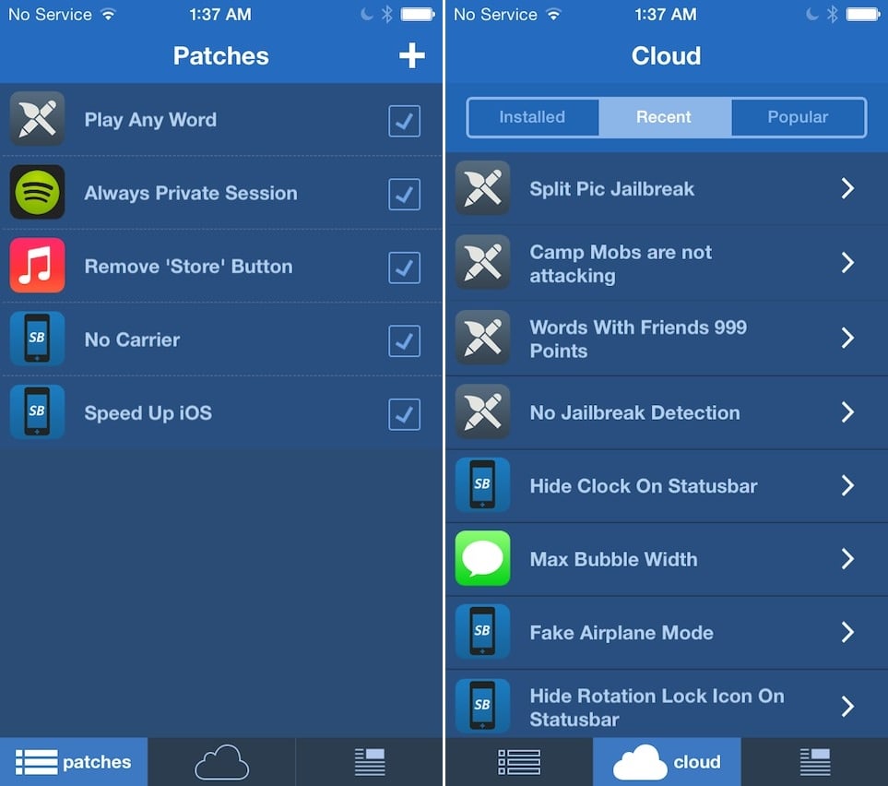Tap SpringBoard icon beside Fake Airplane Mode
888x786 pixels.
pos(482,631)
